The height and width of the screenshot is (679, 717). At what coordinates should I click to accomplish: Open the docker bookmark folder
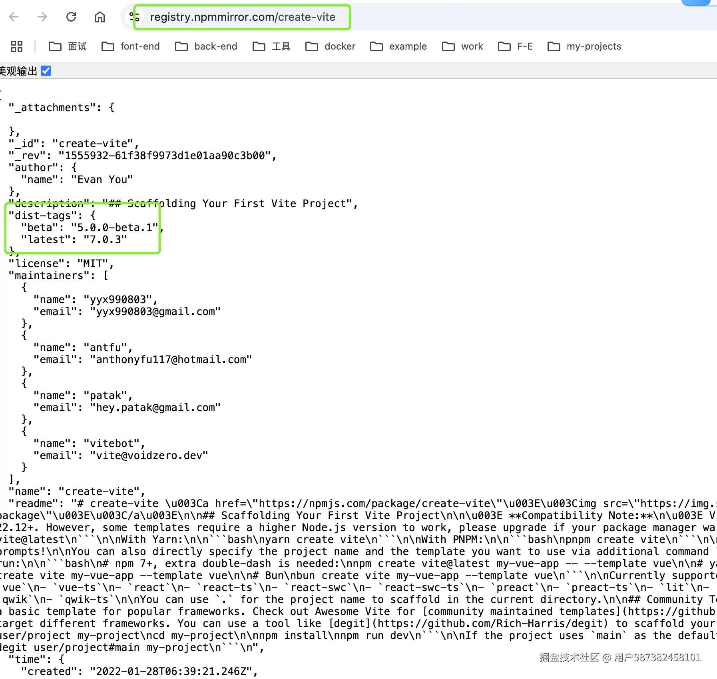coord(330,46)
